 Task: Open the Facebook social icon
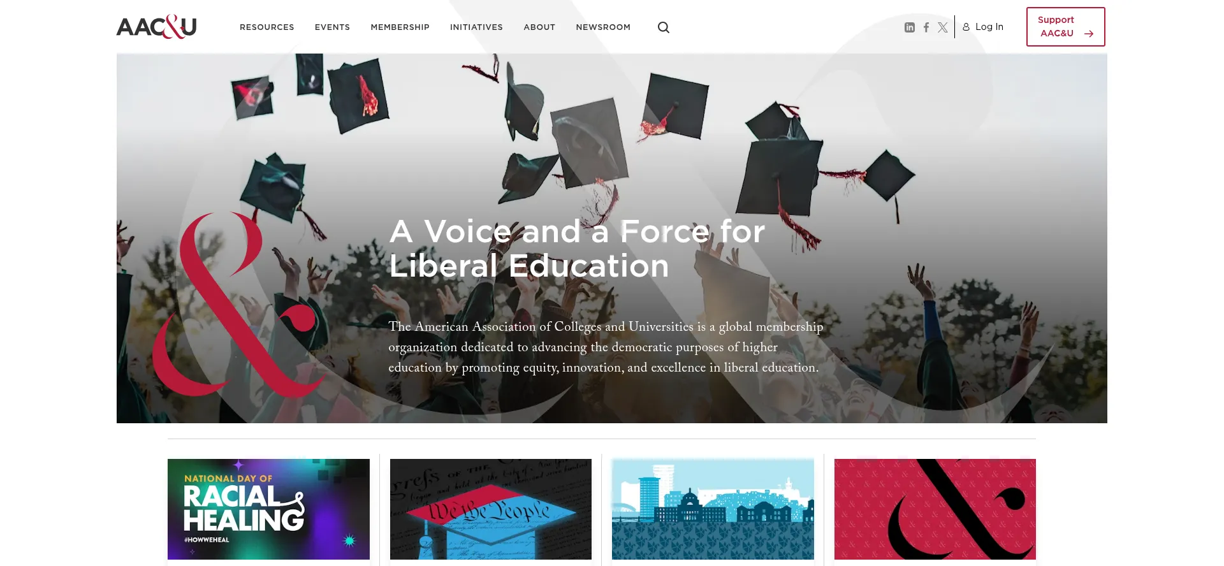click(926, 27)
